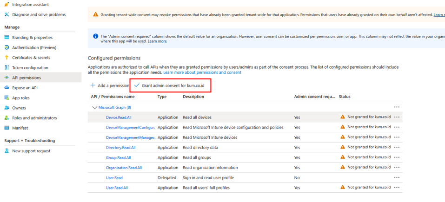
Task: Click the Authentication (Preview) icon
Action: [7, 47]
